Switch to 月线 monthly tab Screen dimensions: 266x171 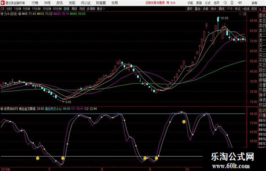(82, 9)
